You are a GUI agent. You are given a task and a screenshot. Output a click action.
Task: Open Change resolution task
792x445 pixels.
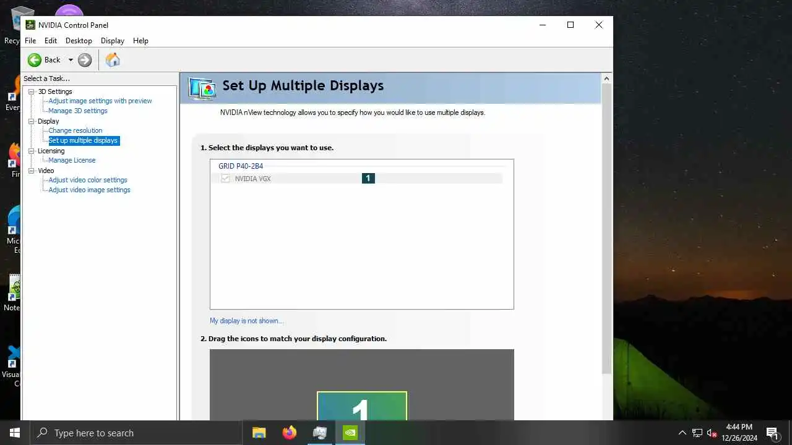coord(75,130)
